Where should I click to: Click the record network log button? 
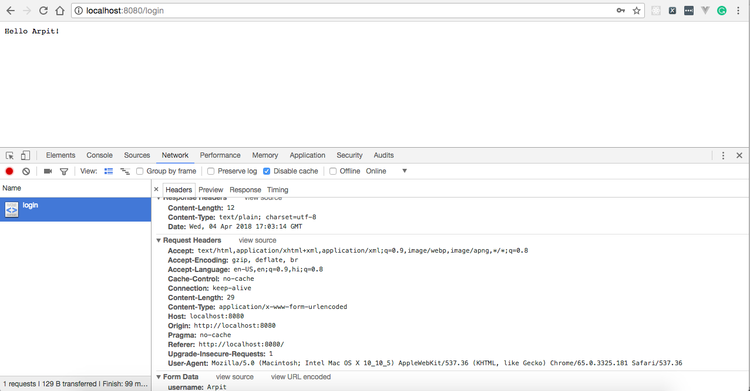tap(9, 171)
